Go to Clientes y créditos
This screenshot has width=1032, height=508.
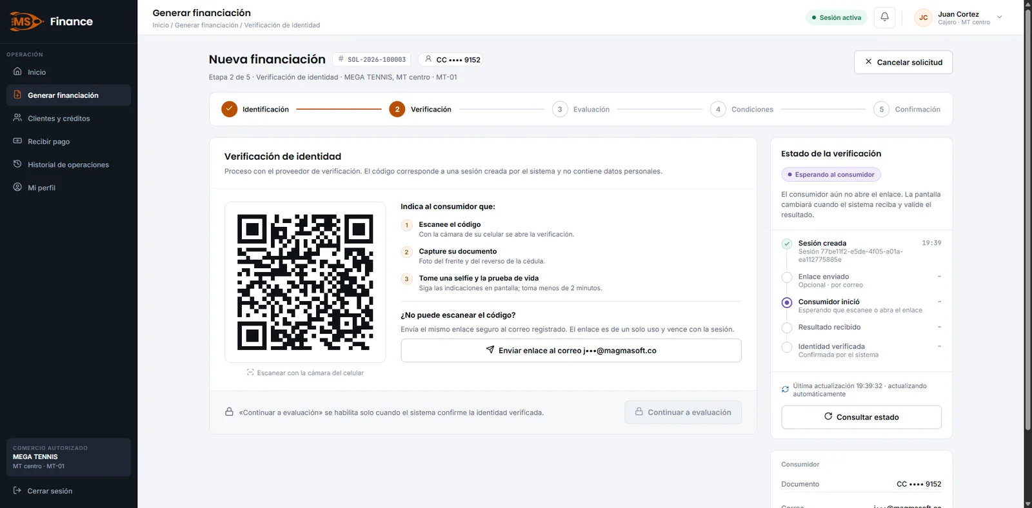pyautogui.click(x=68, y=118)
